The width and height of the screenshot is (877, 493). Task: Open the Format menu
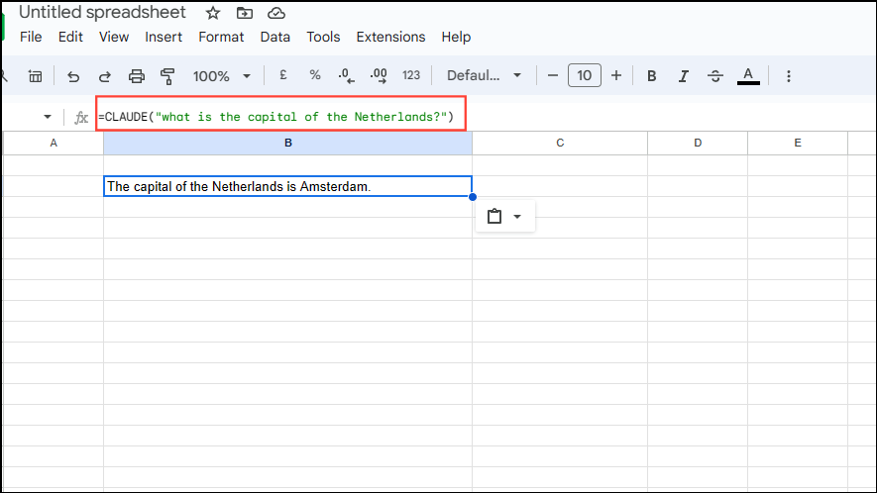(221, 37)
